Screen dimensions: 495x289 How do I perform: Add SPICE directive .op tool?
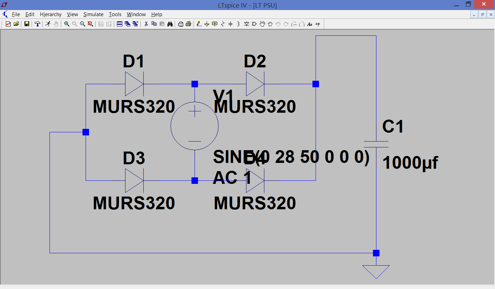pos(318,24)
